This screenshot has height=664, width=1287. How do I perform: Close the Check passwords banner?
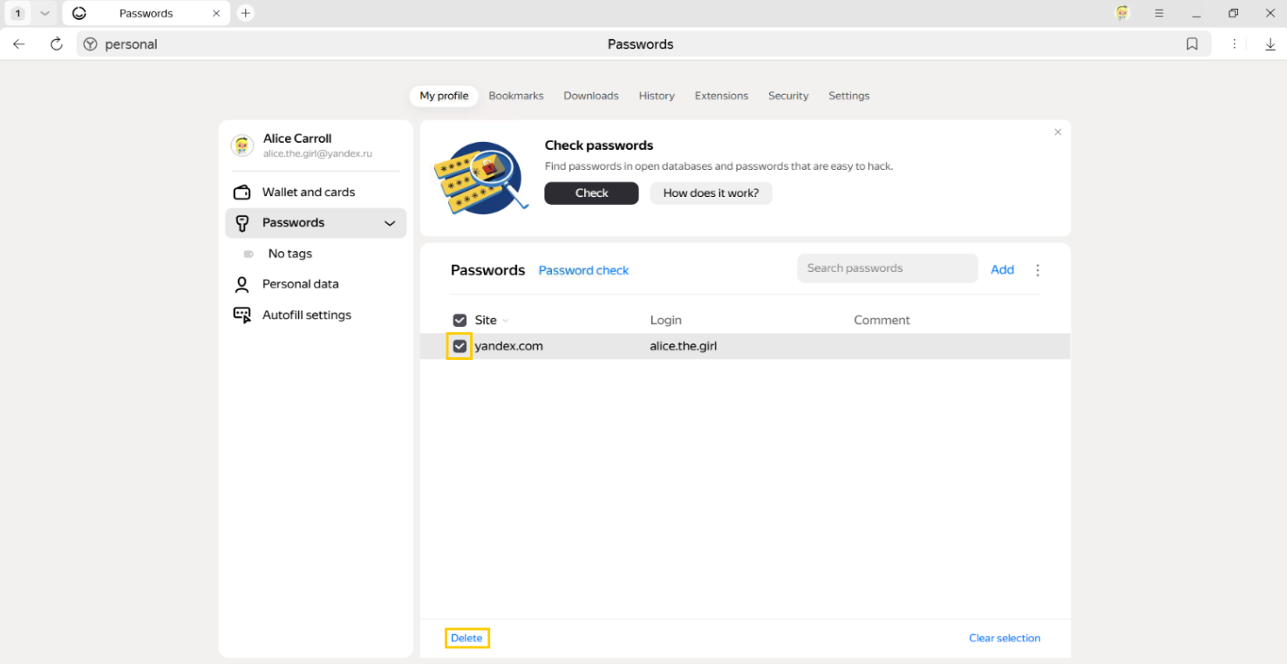tap(1058, 132)
